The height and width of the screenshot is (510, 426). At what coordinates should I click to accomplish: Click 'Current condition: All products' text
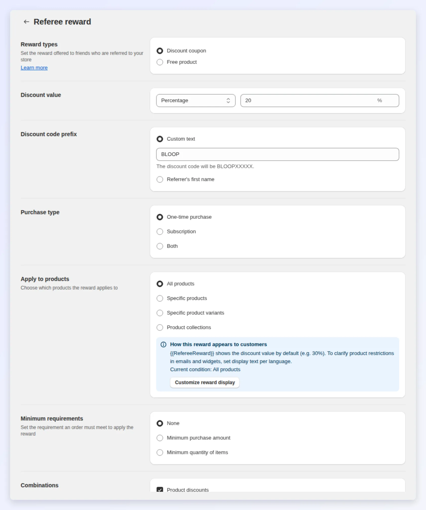click(205, 369)
